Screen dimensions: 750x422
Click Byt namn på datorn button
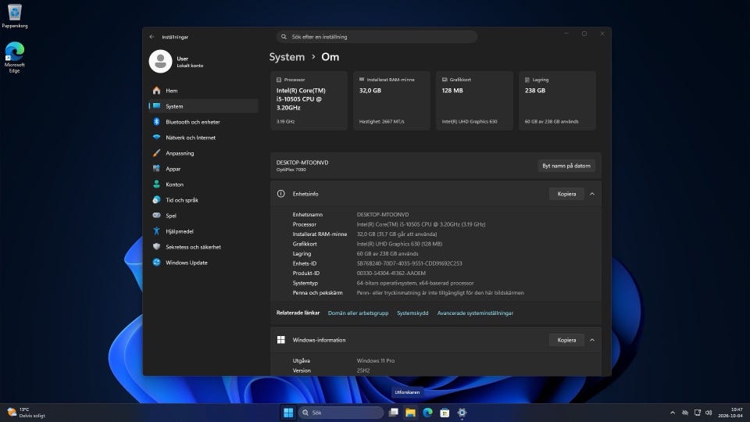566,166
